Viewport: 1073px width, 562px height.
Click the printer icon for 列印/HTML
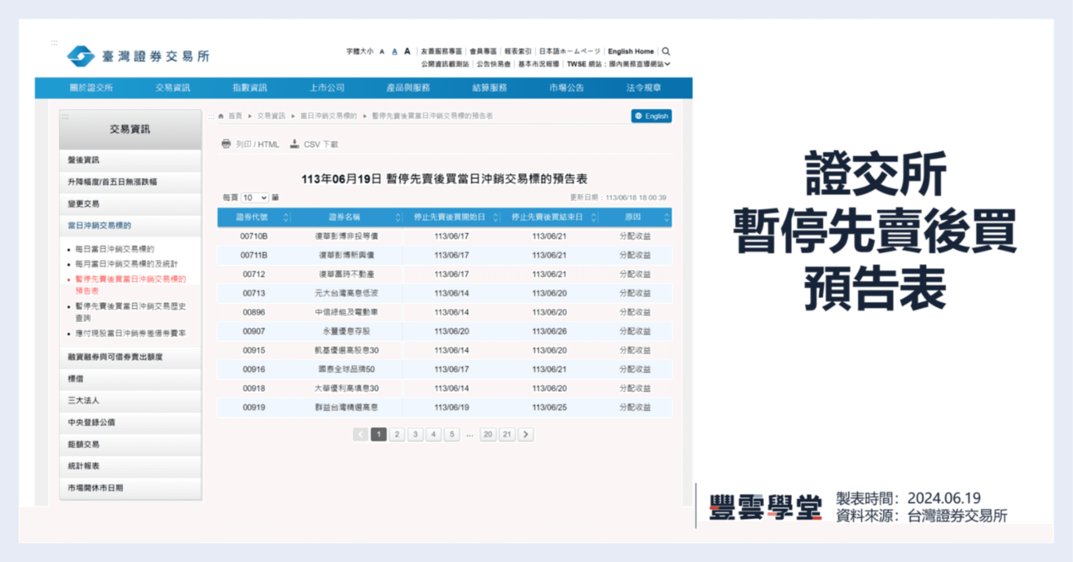click(x=226, y=144)
